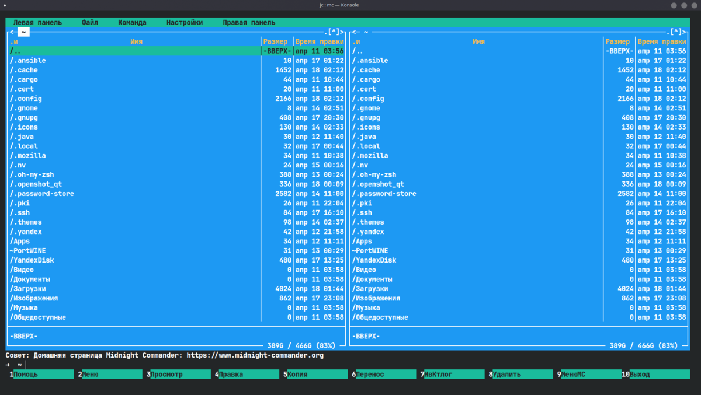Open the Настройки menu
The height and width of the screenshot is (395, 701).
pos(185,22)
